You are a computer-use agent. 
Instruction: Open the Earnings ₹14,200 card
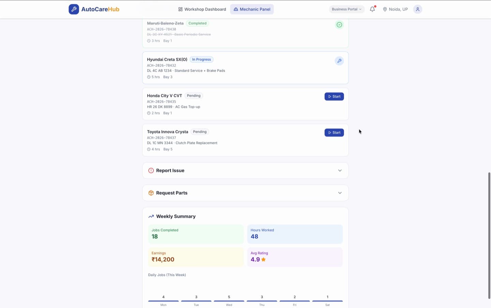click(196, 257)
